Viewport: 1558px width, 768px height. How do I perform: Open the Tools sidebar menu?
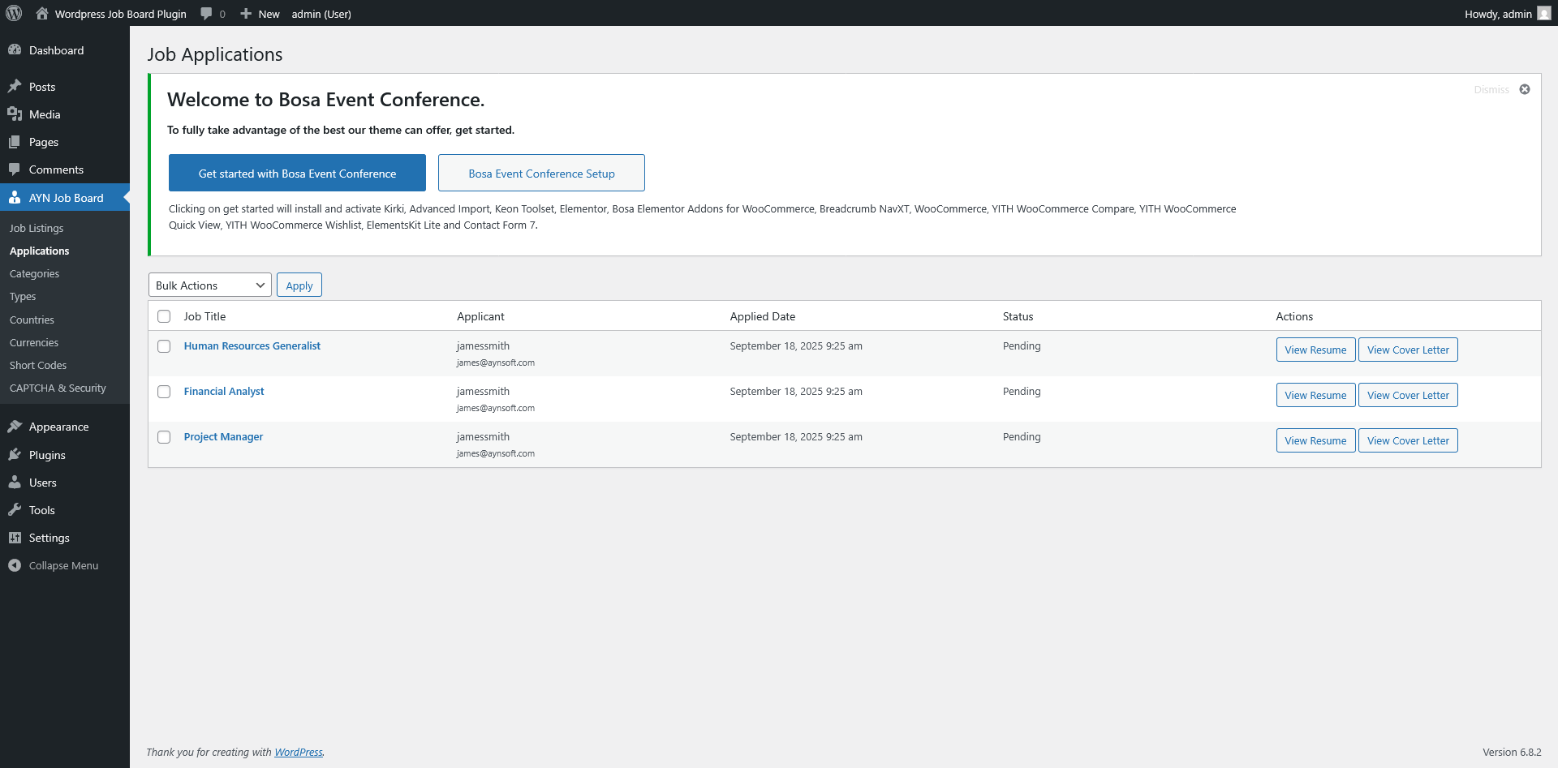[x=41, y=510]
